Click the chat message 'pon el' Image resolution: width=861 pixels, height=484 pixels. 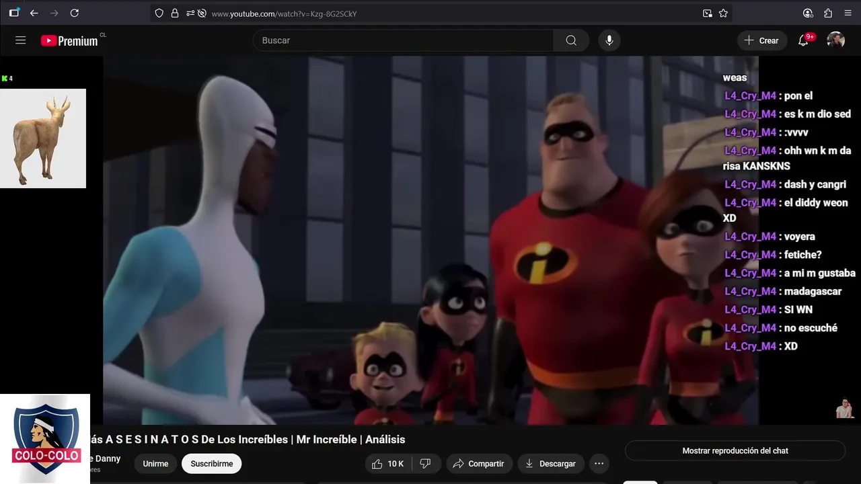point(798,95)
